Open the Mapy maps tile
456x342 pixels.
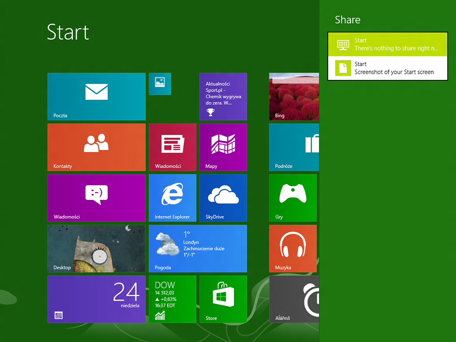click(223, 147)
